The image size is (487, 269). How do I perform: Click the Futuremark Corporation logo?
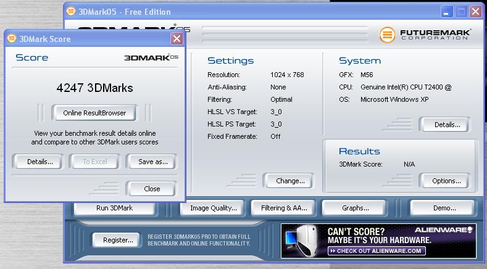(x=425, y=35)
